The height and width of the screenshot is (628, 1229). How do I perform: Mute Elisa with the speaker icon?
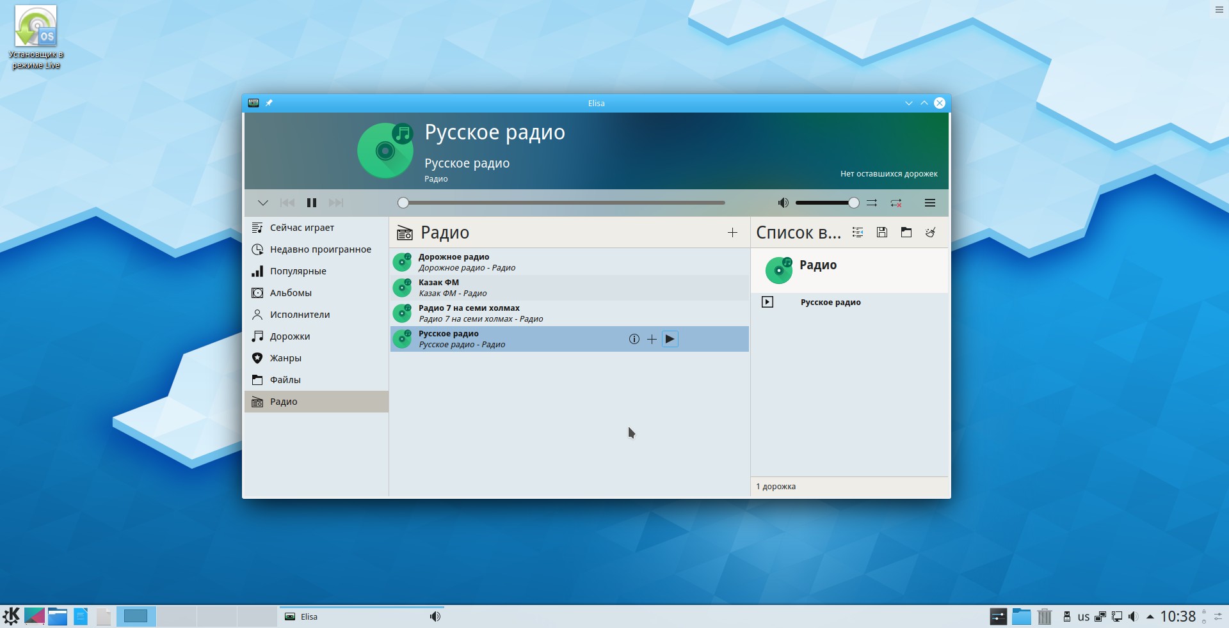coord(783,203)
